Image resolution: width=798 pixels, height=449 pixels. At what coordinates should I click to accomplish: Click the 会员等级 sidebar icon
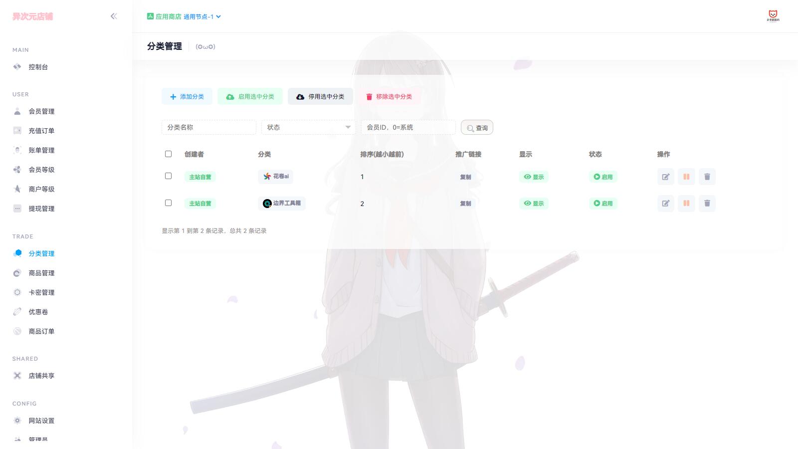(x=17, y=170)
